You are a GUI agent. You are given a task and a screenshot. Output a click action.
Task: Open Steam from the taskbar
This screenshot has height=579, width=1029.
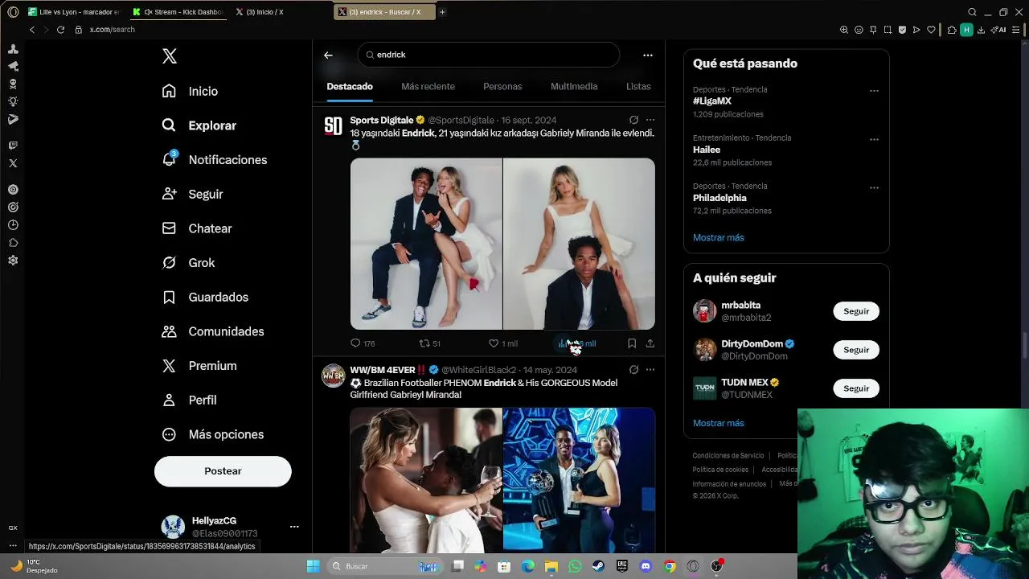[598, 566]
